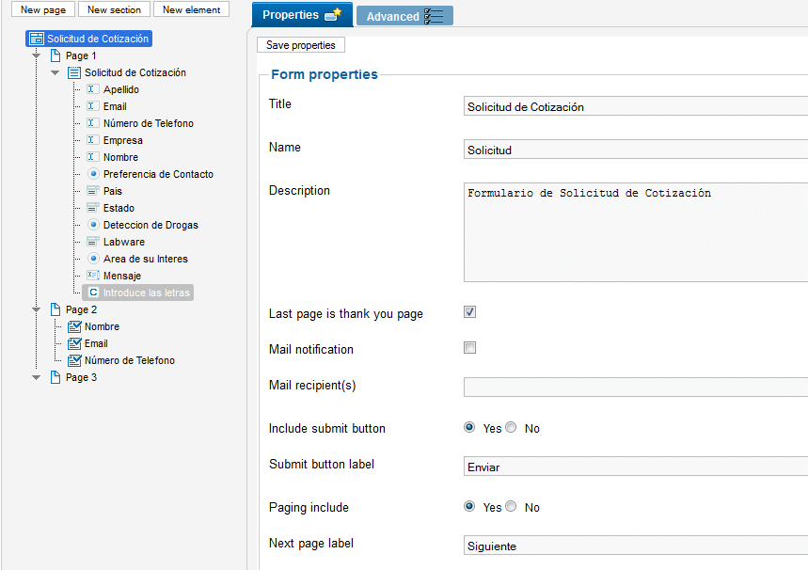Open the Advanced tab
The height and width of the screenshot is (570, 808).
(x=404, y=16)
